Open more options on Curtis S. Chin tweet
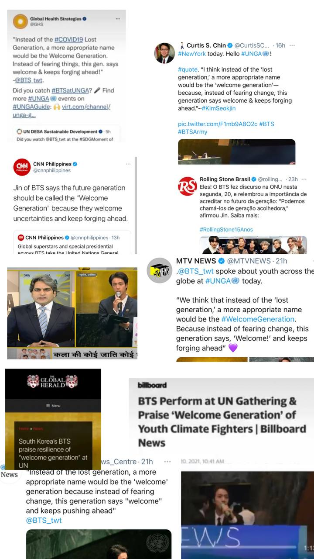The height and width of the screenshot is (559, 314). [x=292, y=45]
